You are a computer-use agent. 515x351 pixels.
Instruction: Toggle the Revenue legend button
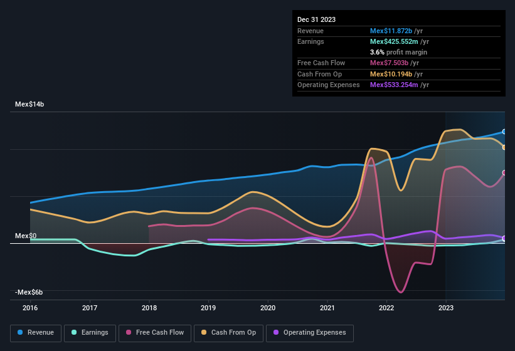tap(36, 333)
